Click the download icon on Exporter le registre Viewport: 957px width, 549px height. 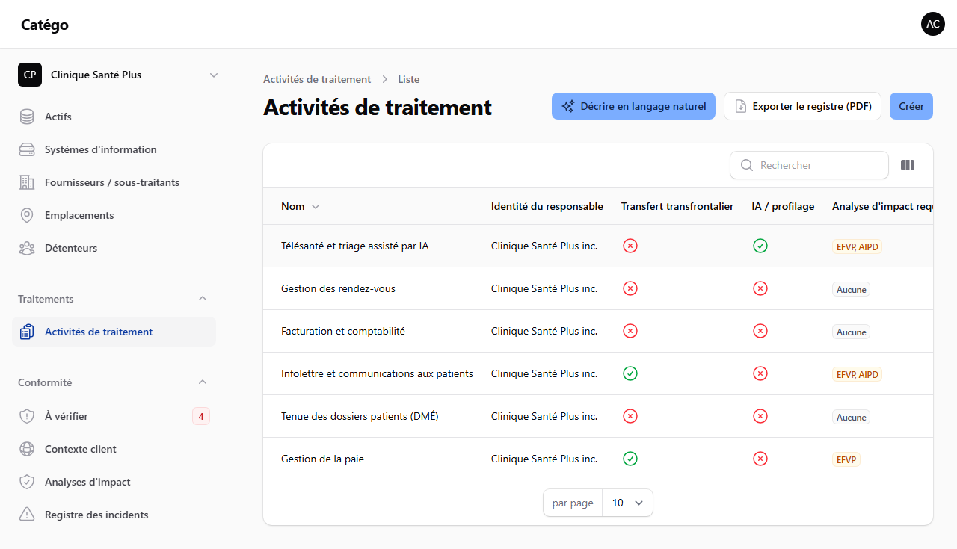tap(740, 106)
